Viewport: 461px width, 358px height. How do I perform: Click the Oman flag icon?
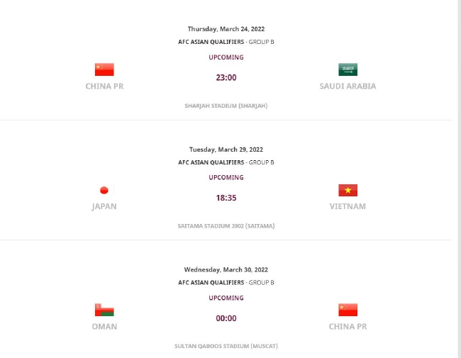click(104, 311)
